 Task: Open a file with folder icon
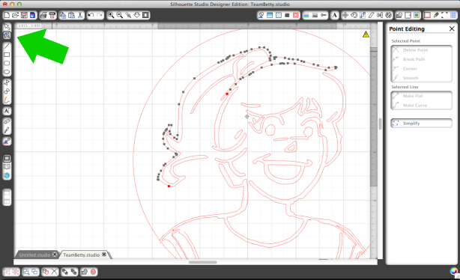tap(15, 15)
